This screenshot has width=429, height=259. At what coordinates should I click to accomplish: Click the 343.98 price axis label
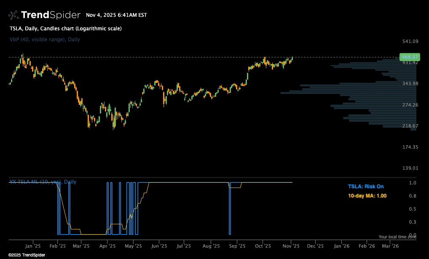[x=410, y=83]
